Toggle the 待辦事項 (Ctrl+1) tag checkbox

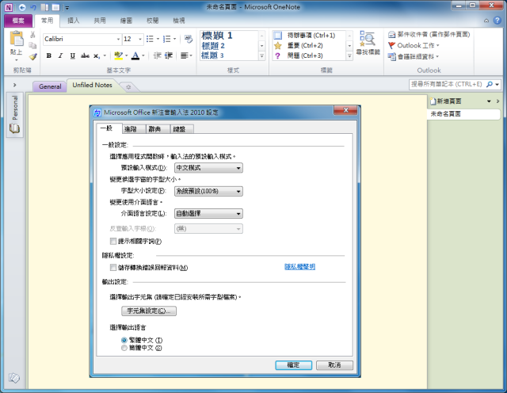[278, 35]
